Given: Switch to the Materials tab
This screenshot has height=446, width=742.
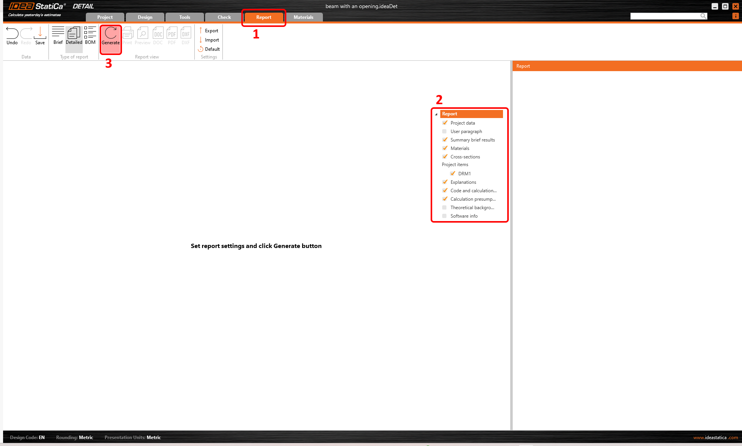Looking at the screenshot, I should point(303,17).
